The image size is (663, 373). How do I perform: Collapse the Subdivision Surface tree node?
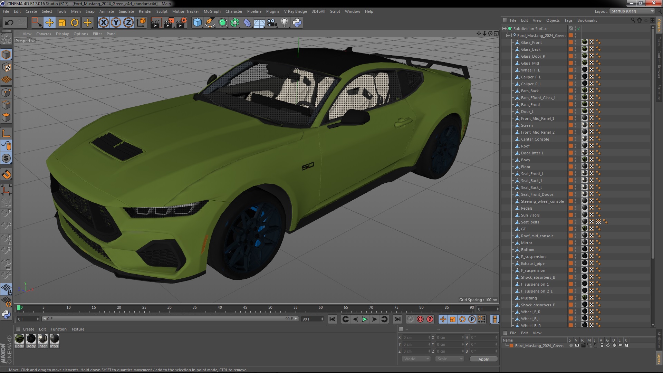point(504,29)
